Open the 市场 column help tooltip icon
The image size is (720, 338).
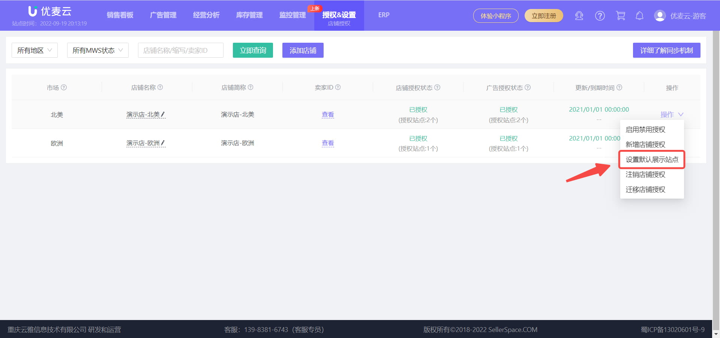(64, 87)
